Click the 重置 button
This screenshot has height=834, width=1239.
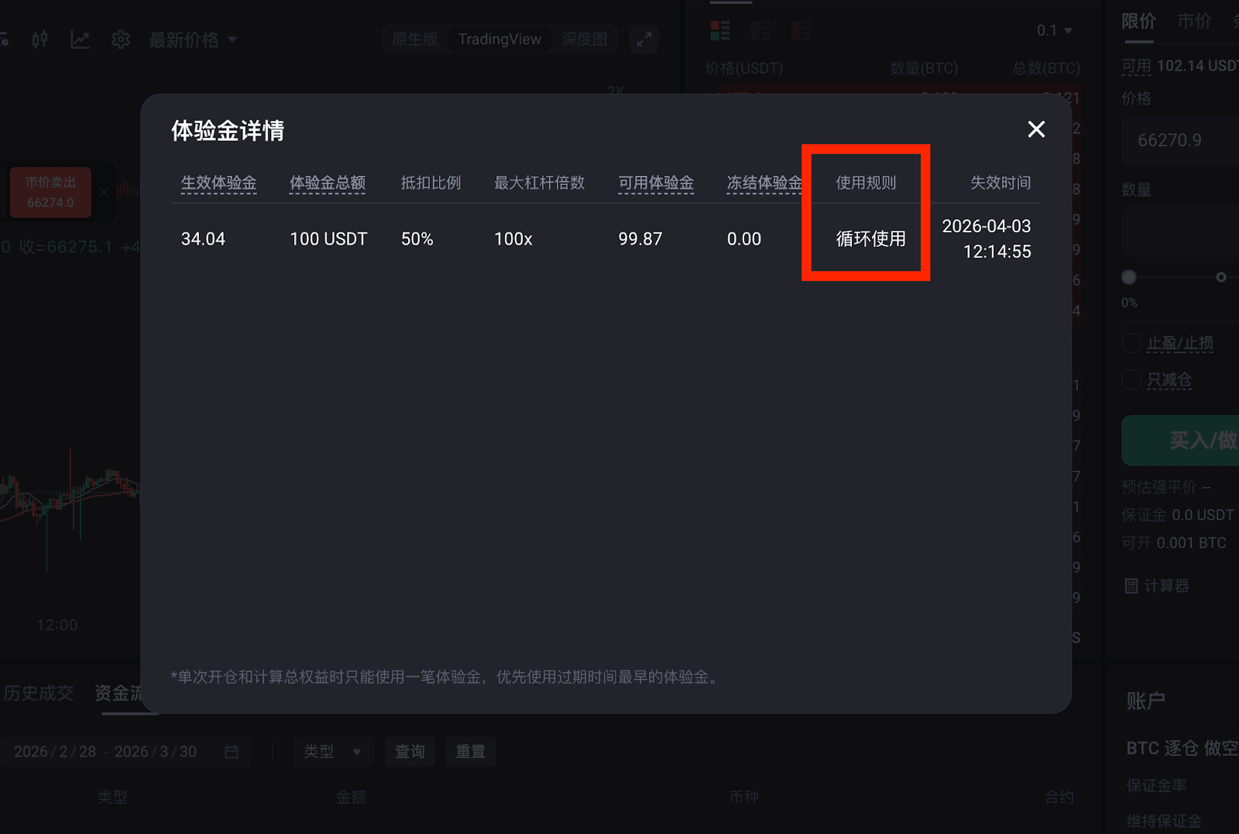pyautogui.click(x=470, y=752)
